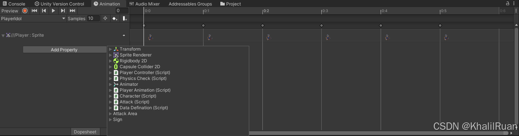Click the Player Controller script icon
Screen dimensions: 519x136
click(116, 73)
